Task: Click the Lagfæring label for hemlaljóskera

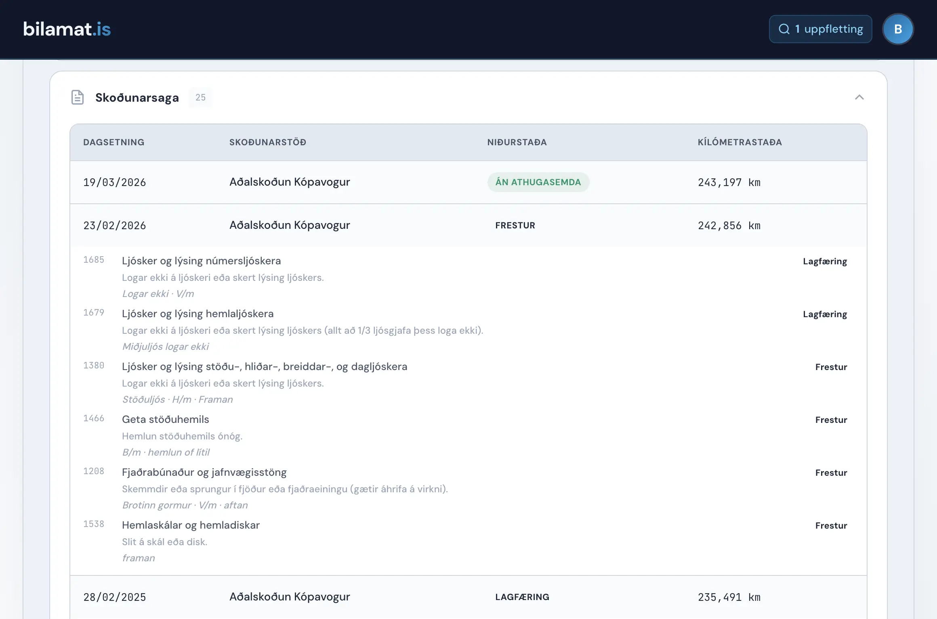Action: point(825,314)
